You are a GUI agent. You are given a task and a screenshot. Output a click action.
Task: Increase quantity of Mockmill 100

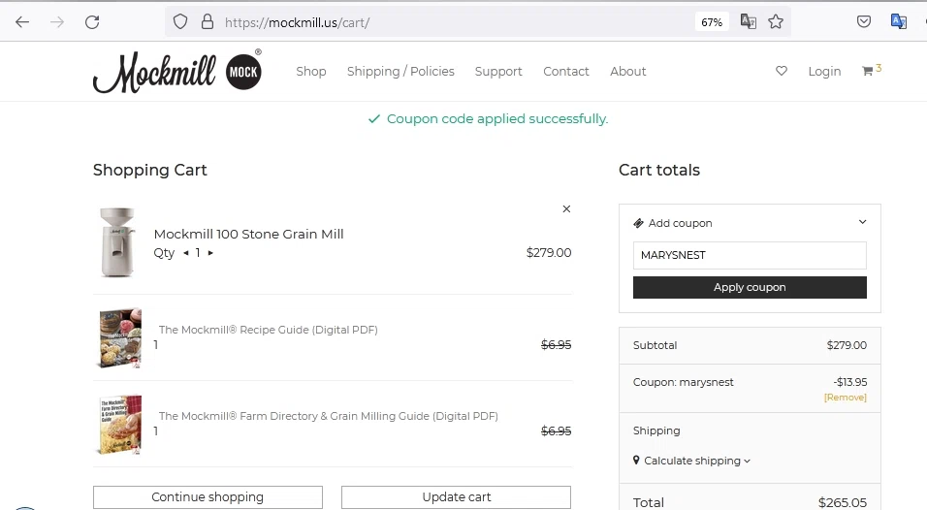209,253
